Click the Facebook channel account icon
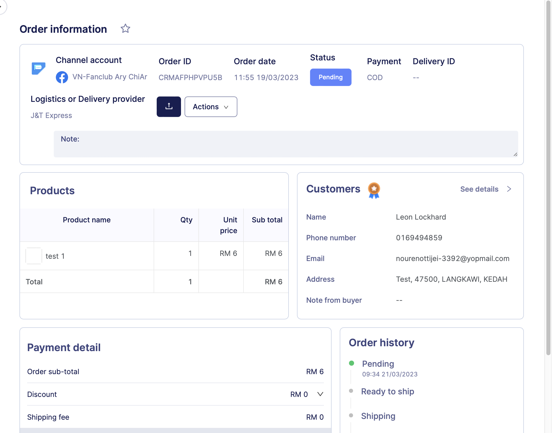Image resolution: width=552 pixels, height=433 pixels. 62,77
